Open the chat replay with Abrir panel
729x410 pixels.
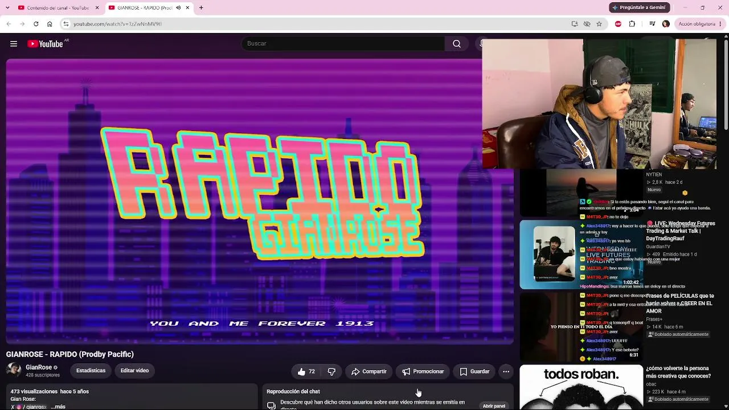[494, 406]
